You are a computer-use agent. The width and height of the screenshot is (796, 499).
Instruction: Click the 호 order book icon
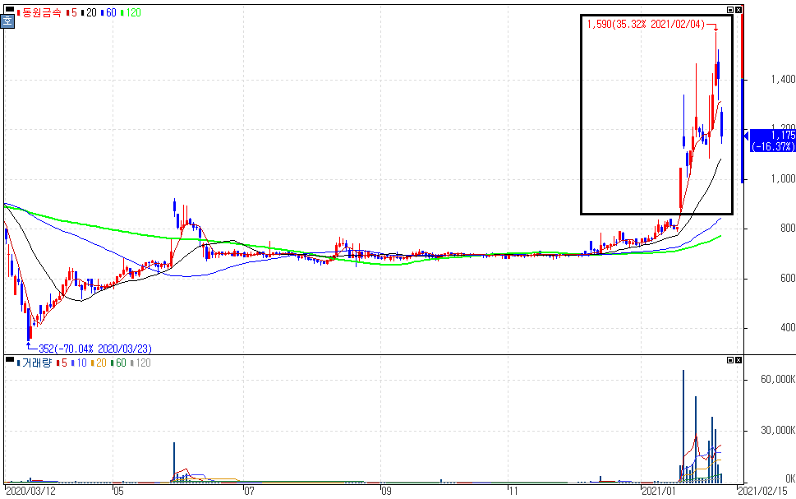point(7,22)
